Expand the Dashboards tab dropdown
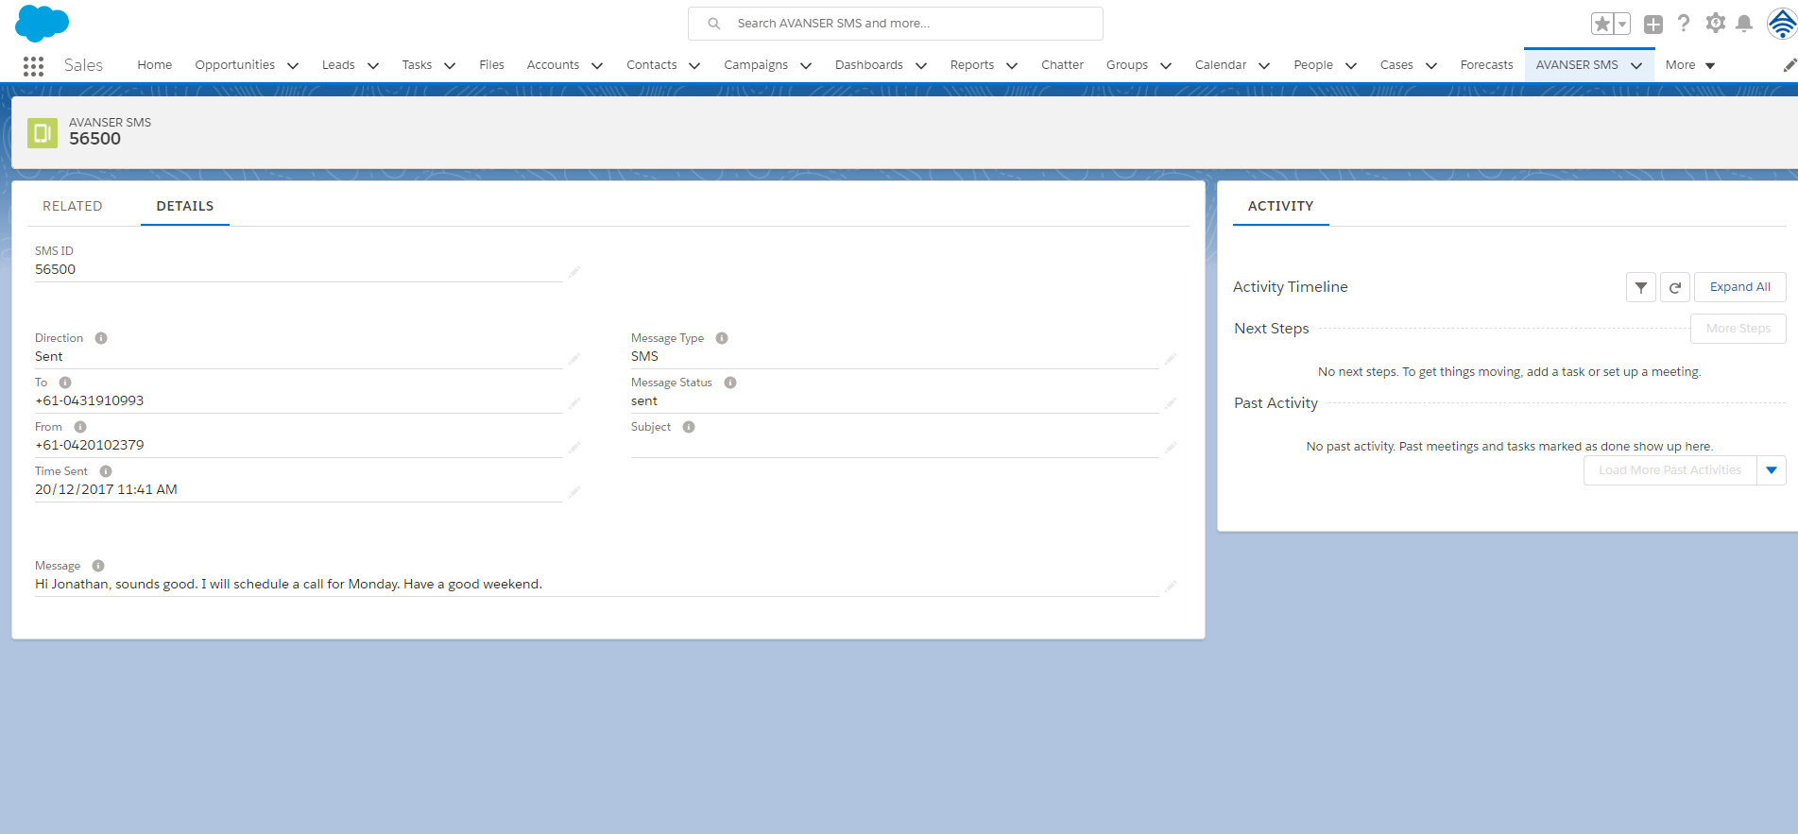This screenshot has width=1798, height=834. click(x=921, y=66)
